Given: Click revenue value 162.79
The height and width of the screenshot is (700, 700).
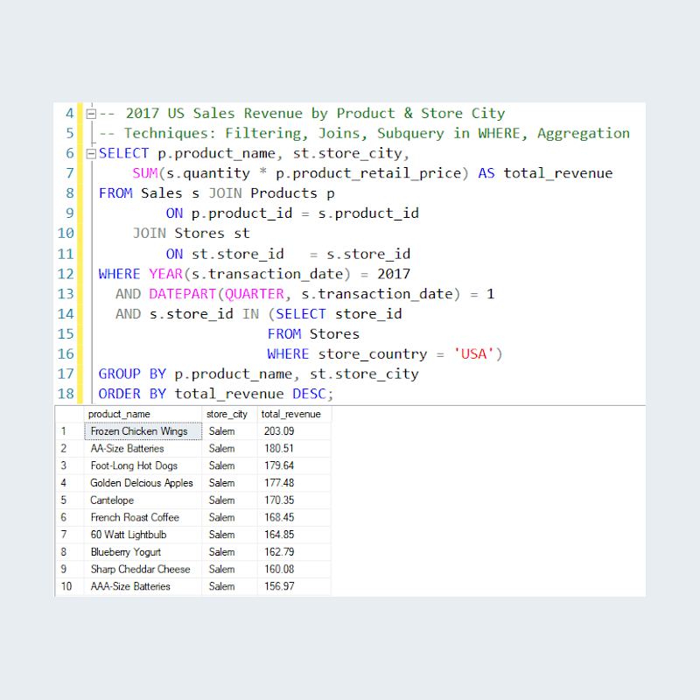Looking at the screenshot, I should tap(279, 552).
